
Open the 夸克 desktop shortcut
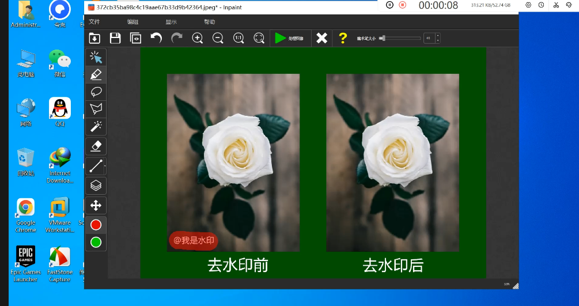click(59, 15)
